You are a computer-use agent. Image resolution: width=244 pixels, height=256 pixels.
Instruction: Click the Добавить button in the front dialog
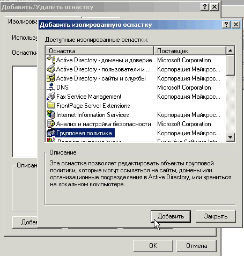pos(171,216)
